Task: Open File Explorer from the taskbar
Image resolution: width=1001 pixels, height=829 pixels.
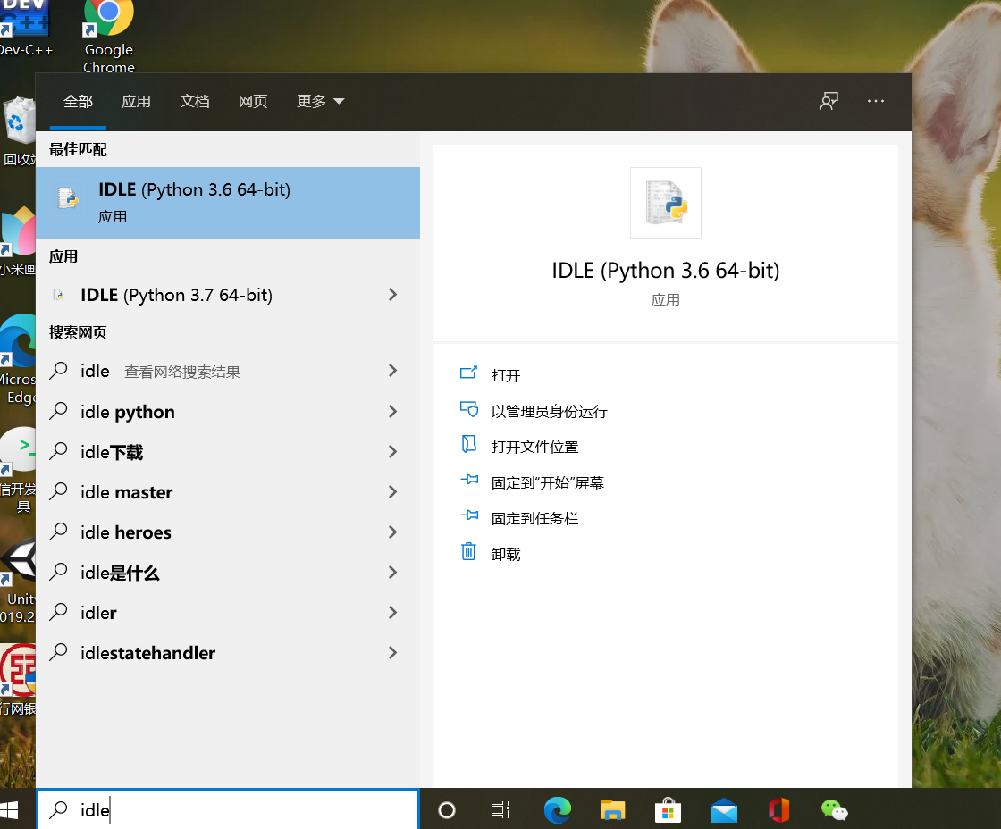Action: [x=612, y=810]
